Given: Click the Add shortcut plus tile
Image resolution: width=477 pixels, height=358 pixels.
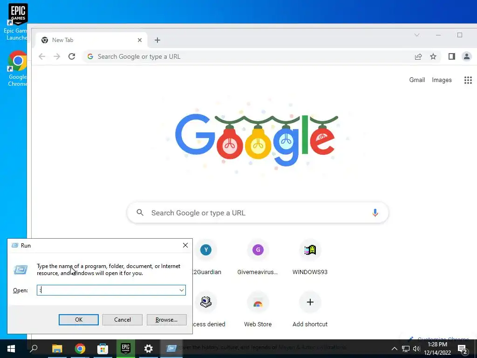Looking at the screenshot, I should click(x=310, y=310).
